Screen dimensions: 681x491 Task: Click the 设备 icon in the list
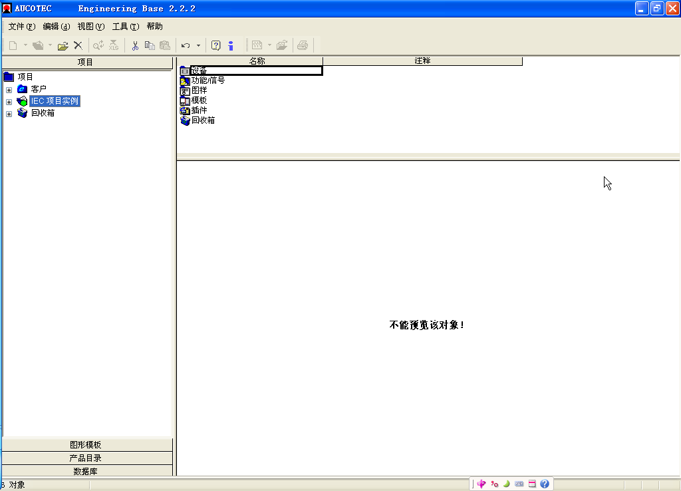point(185,71)
